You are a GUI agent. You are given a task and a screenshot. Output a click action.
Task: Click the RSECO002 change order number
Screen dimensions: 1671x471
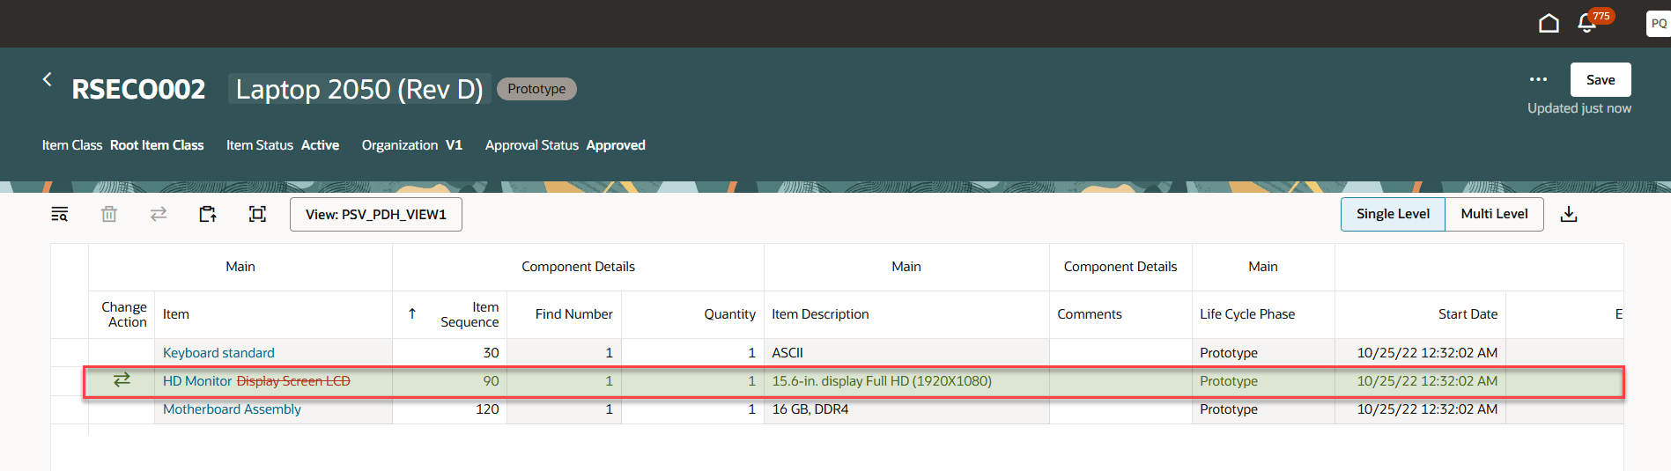coord(138,89)
